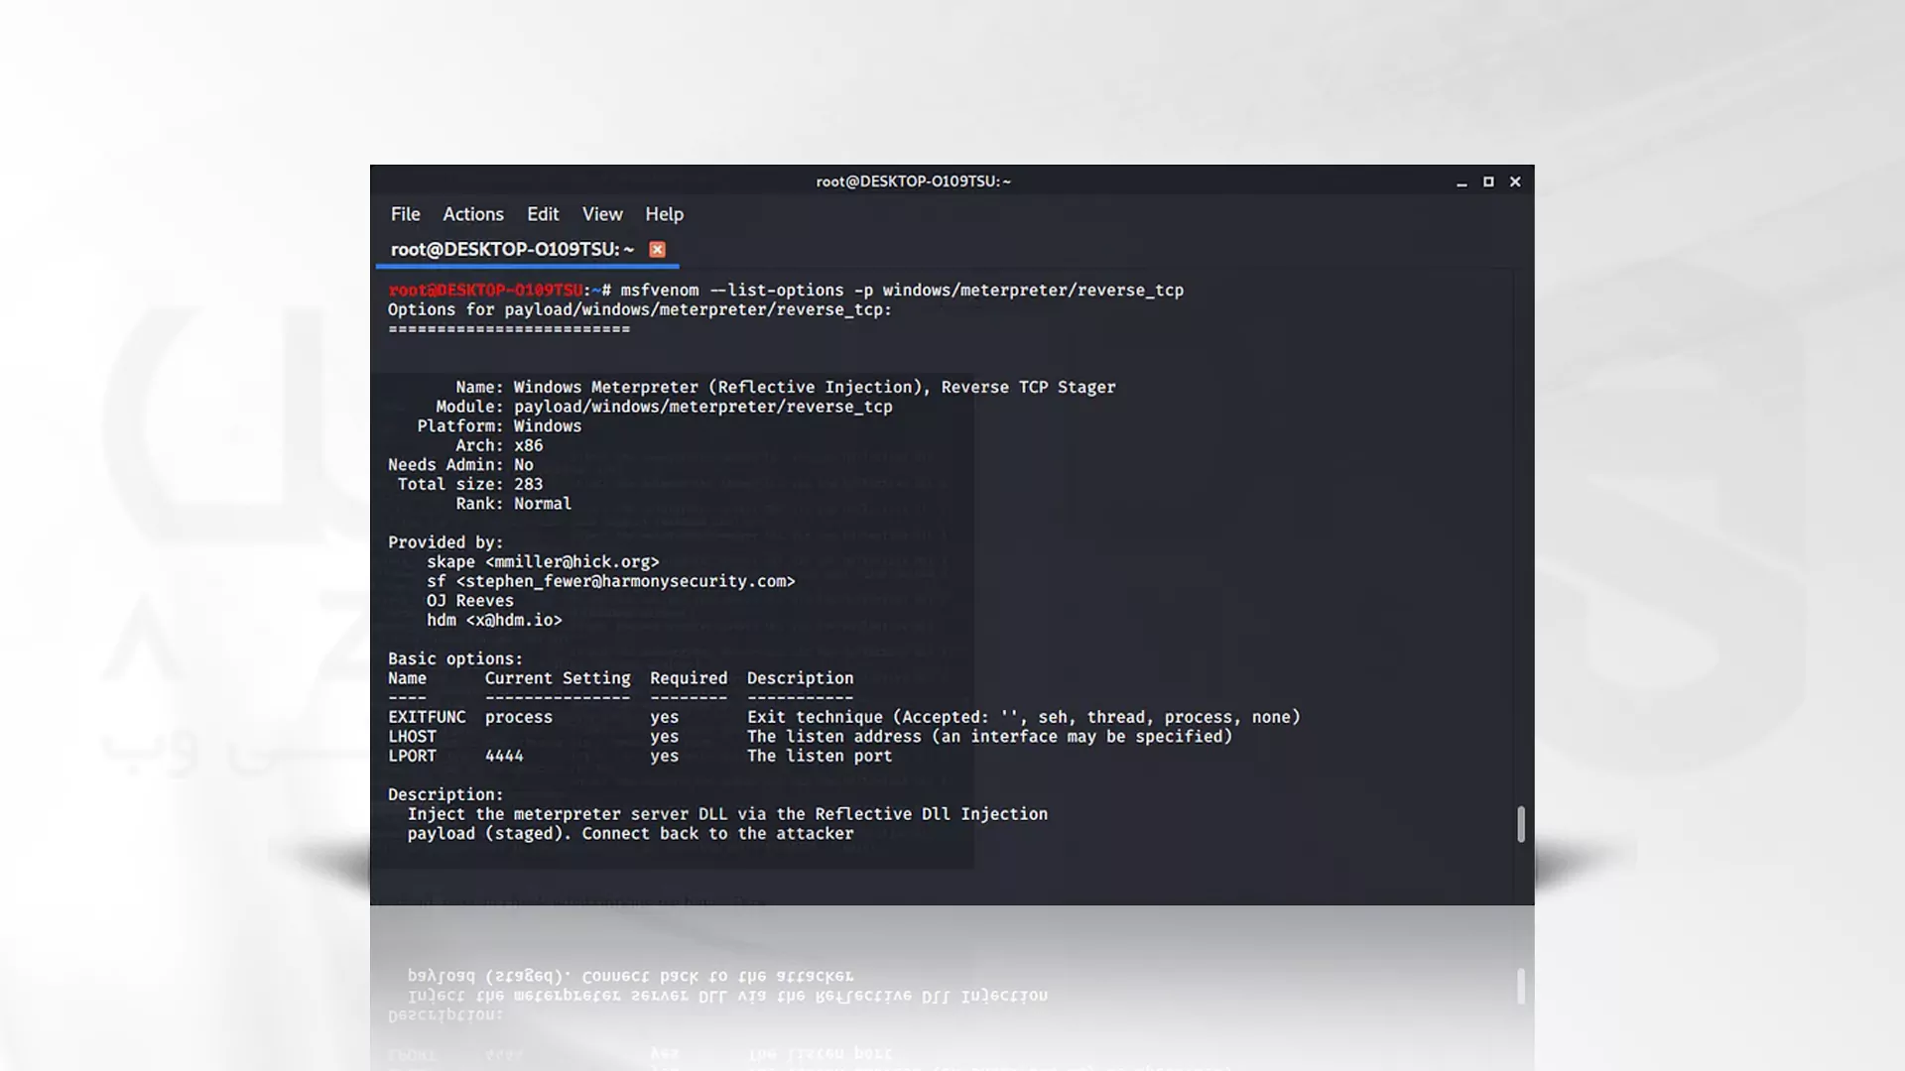Viewport: 1905px width, 1071px height.
Task: Open the Actions menu
Action: click(473, 214)
